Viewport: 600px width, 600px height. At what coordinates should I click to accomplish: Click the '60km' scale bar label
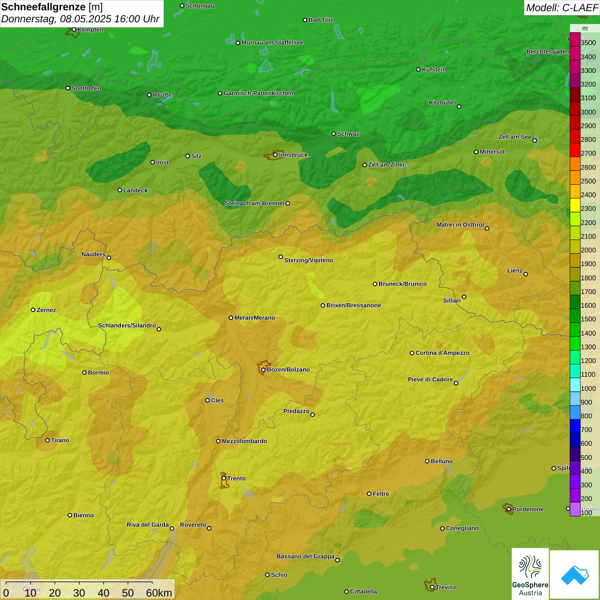point(159,593)
